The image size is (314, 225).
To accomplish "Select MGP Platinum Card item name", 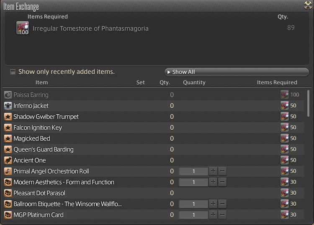I will point(39,215).
